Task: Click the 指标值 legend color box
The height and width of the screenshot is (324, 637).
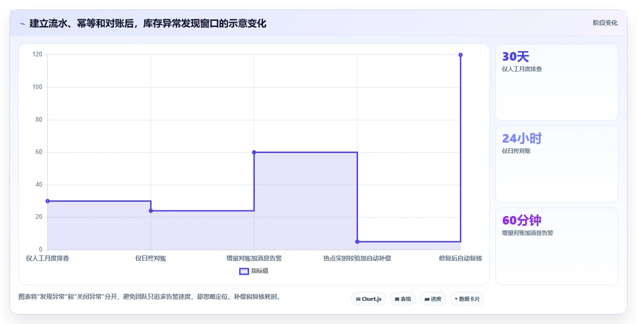Action: [244, 271]
